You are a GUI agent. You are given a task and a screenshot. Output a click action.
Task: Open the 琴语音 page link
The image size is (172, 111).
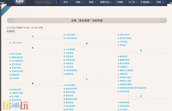pyautogui.click(x=122, y=45)
